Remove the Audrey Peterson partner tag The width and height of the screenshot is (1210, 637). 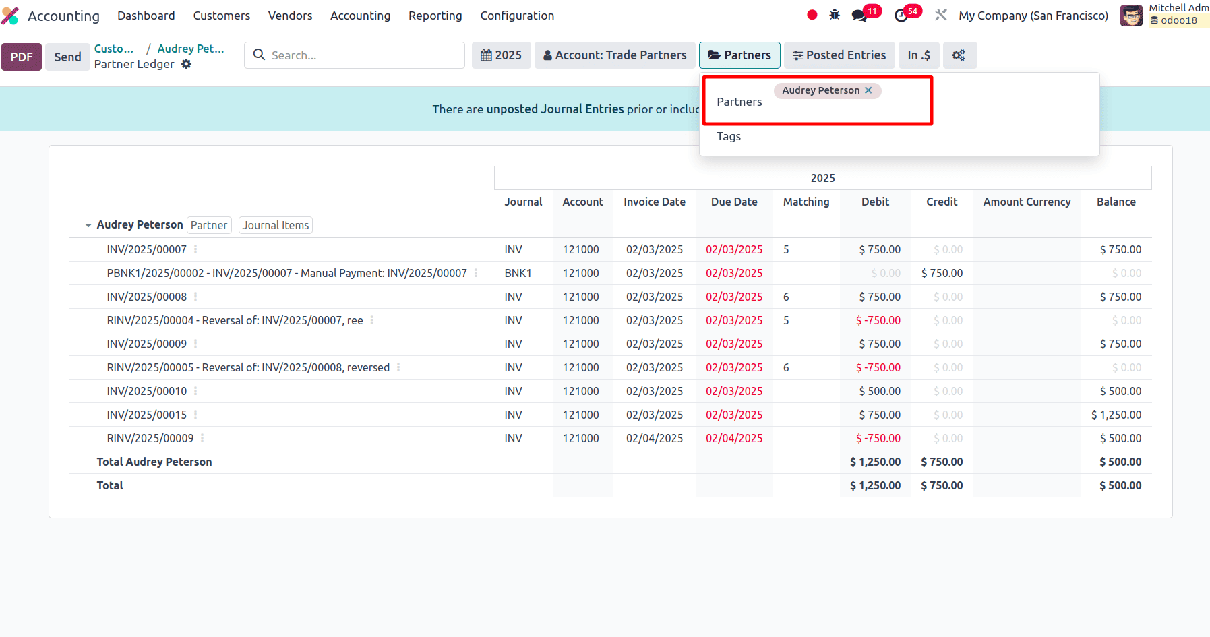[x=868, y=90]
